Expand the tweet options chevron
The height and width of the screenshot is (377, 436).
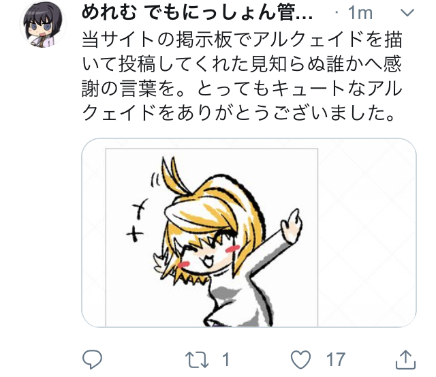[407, 12]
